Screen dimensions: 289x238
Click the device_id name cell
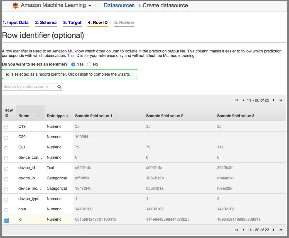pos(26,168)
